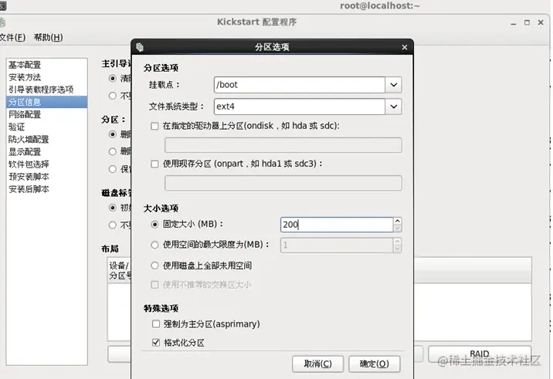Enable the ondisk drive partition checkbox
The image size is (553, 379).
(x=154, y=126)
